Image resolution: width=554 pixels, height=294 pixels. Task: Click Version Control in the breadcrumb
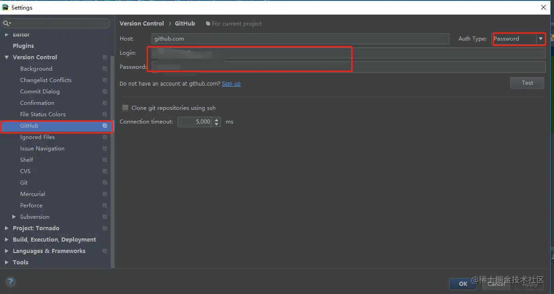click(142, 24)
